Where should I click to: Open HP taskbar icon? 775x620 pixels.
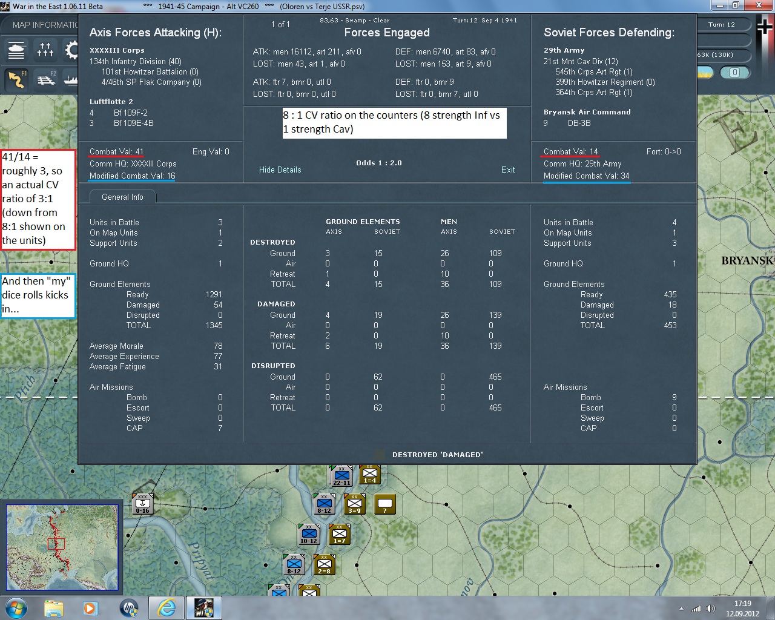129,608
